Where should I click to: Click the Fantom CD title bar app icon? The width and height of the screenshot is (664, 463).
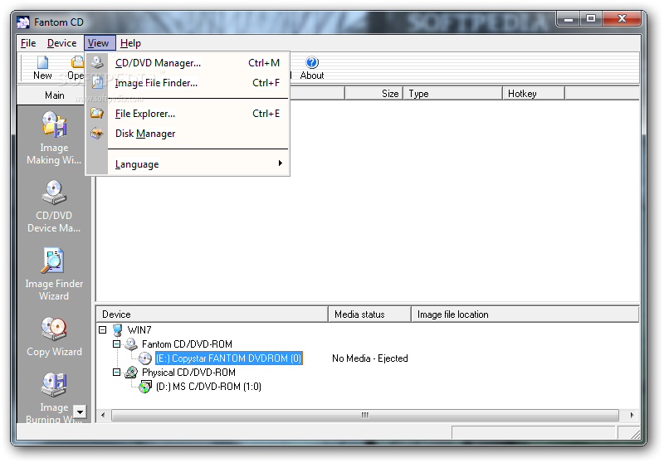tap(23, 22)
